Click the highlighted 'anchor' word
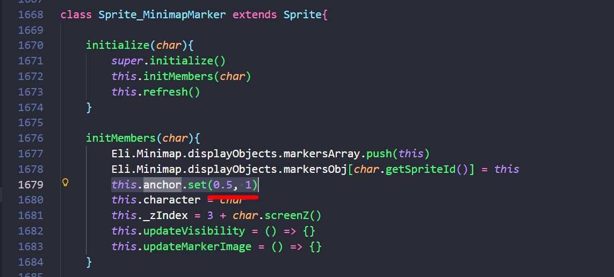This screenshot has height=277, width=614. click(x=162, y=185)
